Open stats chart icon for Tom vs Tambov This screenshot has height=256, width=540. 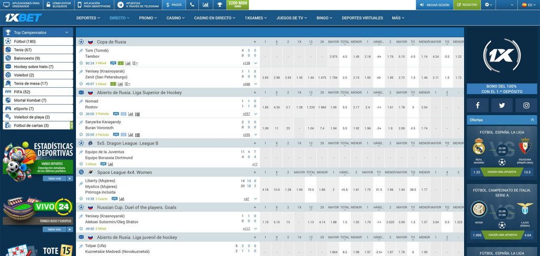tap(128, 63)
